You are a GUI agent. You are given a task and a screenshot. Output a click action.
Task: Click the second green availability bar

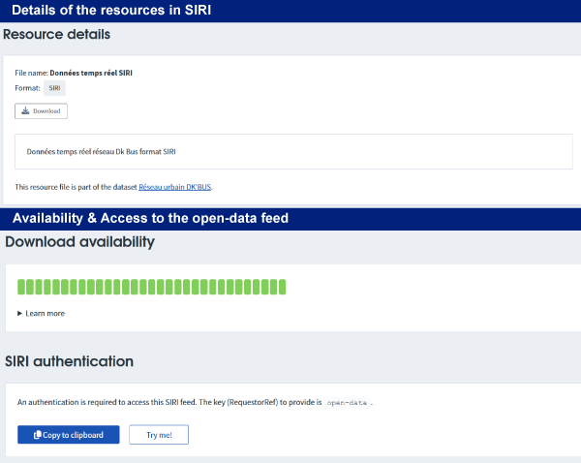point(31,287)
